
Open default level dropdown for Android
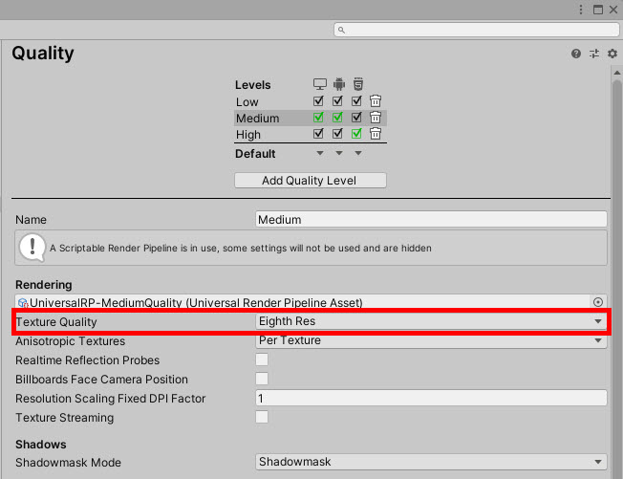click(x=339, y=153)
